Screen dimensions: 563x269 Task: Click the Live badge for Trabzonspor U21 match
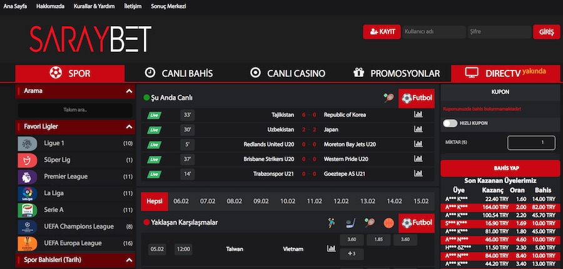pyautogui.click(x=154, y=174)
